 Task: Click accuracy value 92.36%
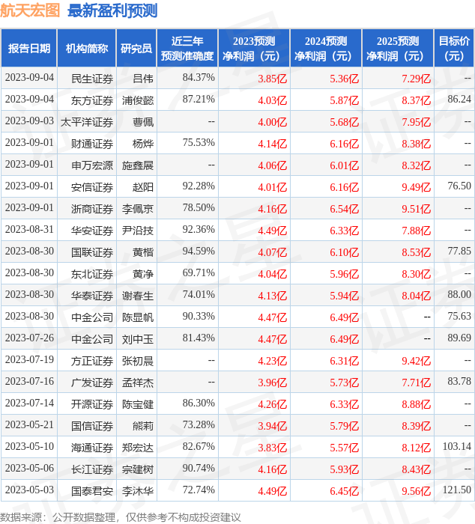point(199,229)
